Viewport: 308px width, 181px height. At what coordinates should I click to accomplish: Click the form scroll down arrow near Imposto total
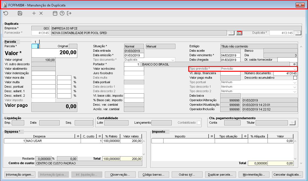tap(301, 163)
